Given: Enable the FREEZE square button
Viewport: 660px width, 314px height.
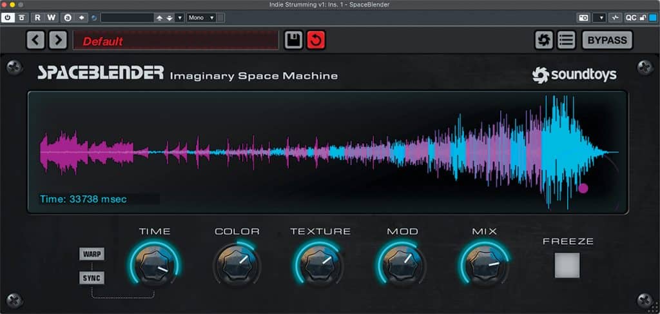Looking at the screenshot, I should click(567, 265).
